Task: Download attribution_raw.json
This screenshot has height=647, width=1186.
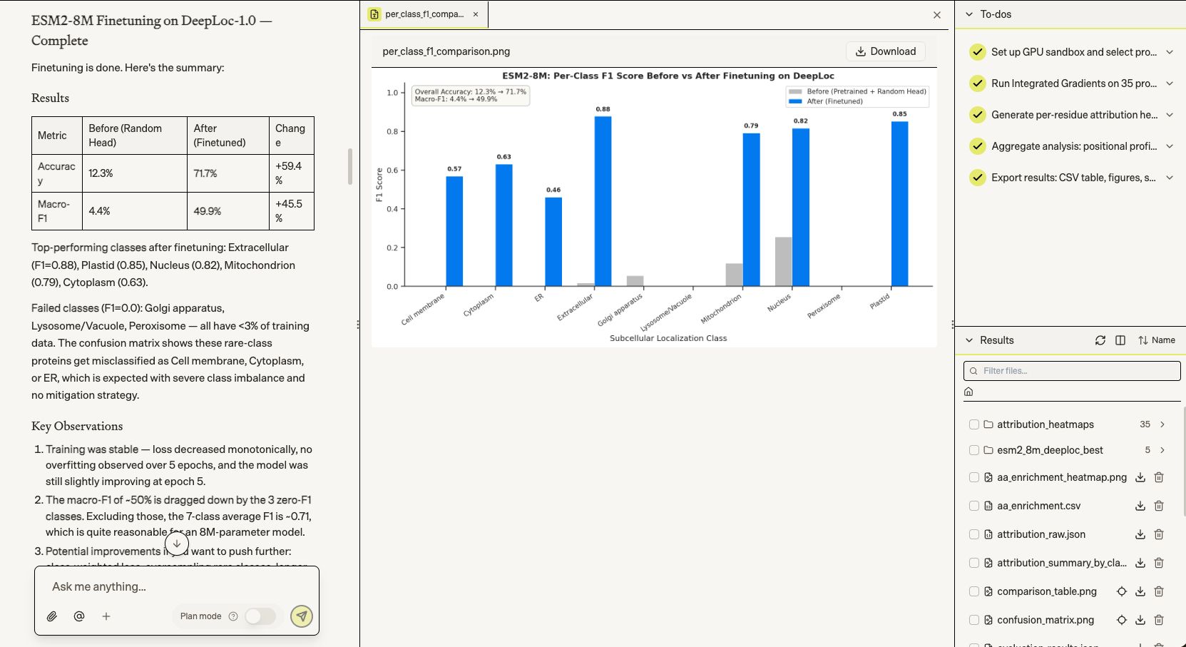Action: pos(1140,534)
